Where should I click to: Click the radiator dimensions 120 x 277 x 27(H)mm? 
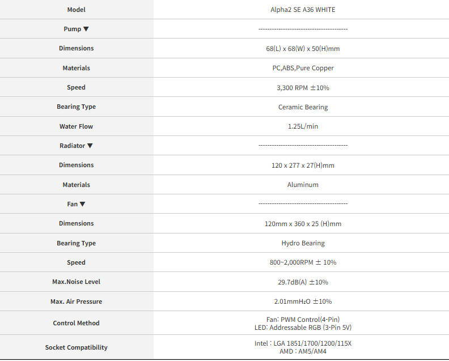point(303,165)
